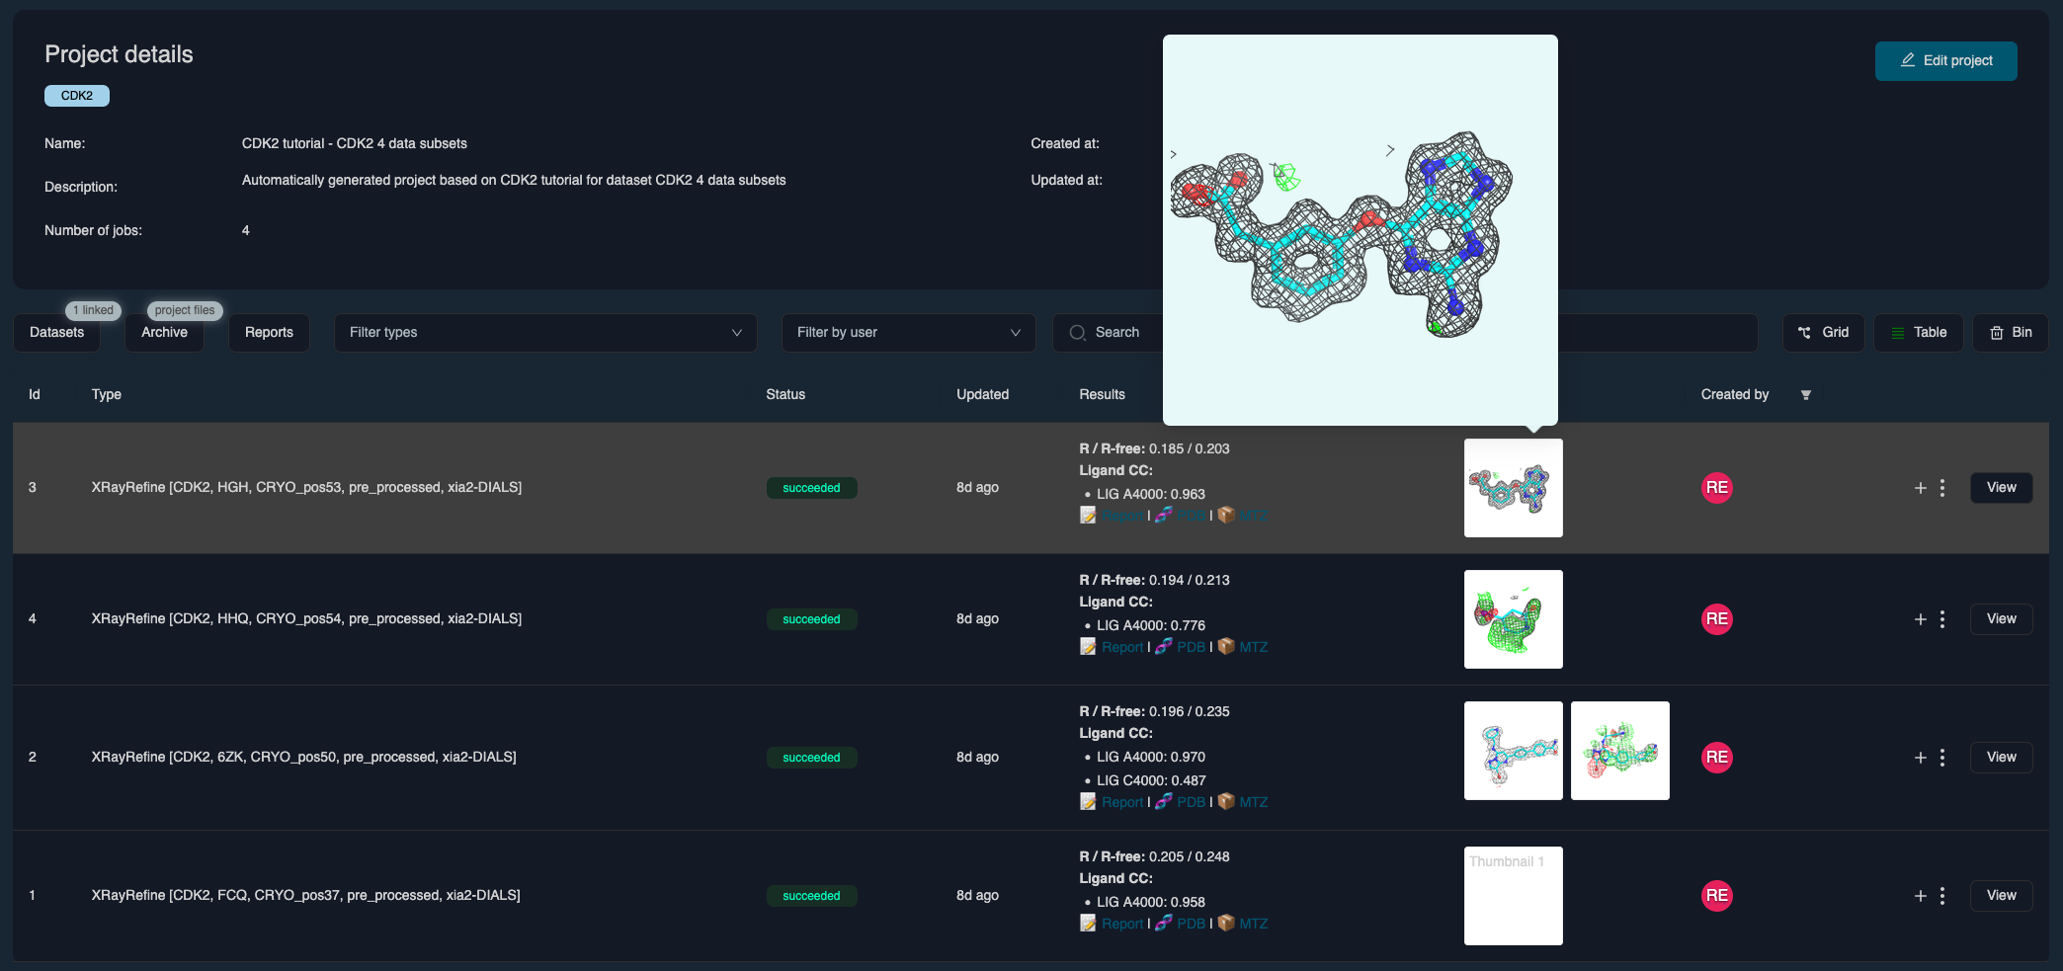Open the Report link for job 1

click(x=1121, y=924)
